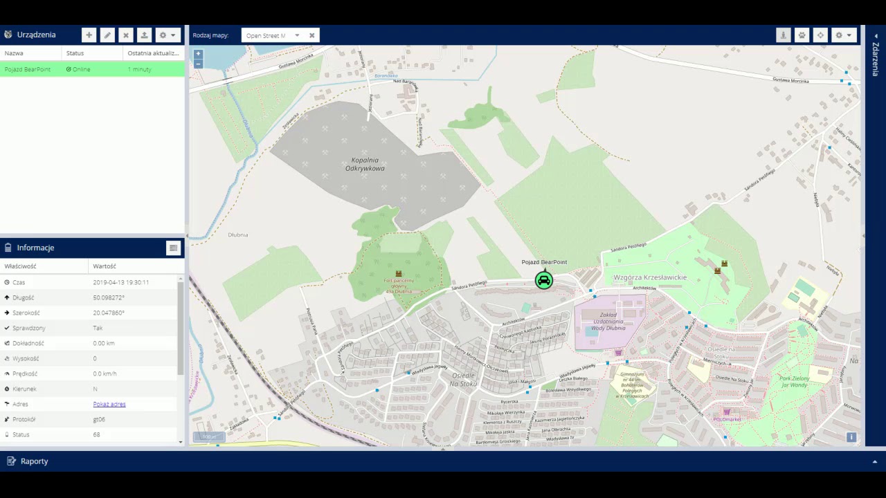Open the Raporty panel title
The width and height of the screenshot is (886, 498).
click(35, 461)
